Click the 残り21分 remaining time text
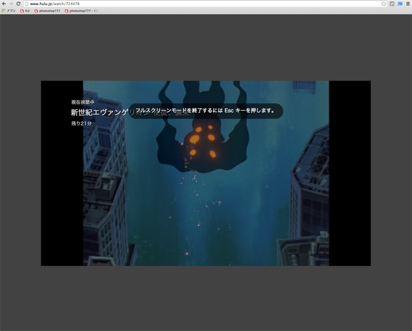This screenshot has width=412, height=331. [81, 123]
